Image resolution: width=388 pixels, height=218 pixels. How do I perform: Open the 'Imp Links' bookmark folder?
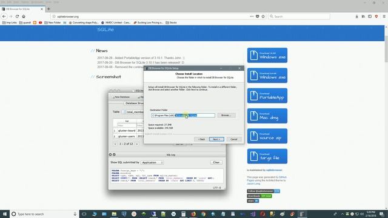pyautogui.click(x=10, y=22)
